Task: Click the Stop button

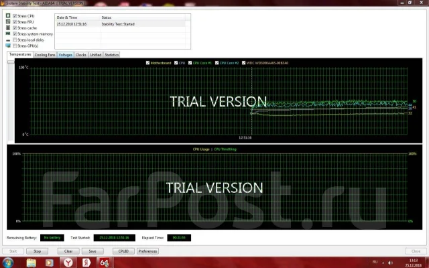Action: pyautogui.click(x=37, y=251)
